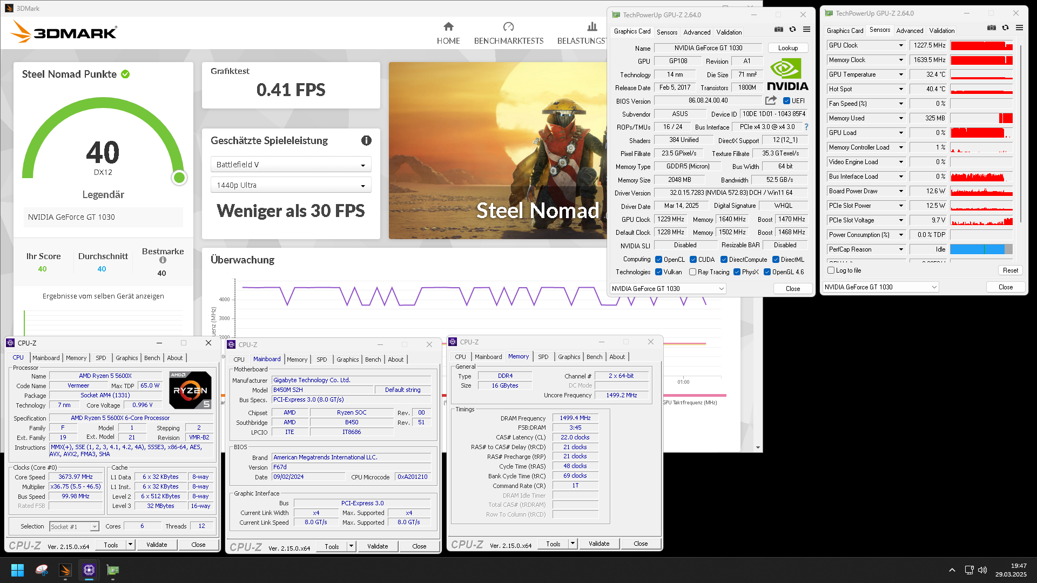The height and width of the screenshot is (583, 1037).
Task: Click scrollbar down arrow in 3DMark window
Action: point(758,448)
